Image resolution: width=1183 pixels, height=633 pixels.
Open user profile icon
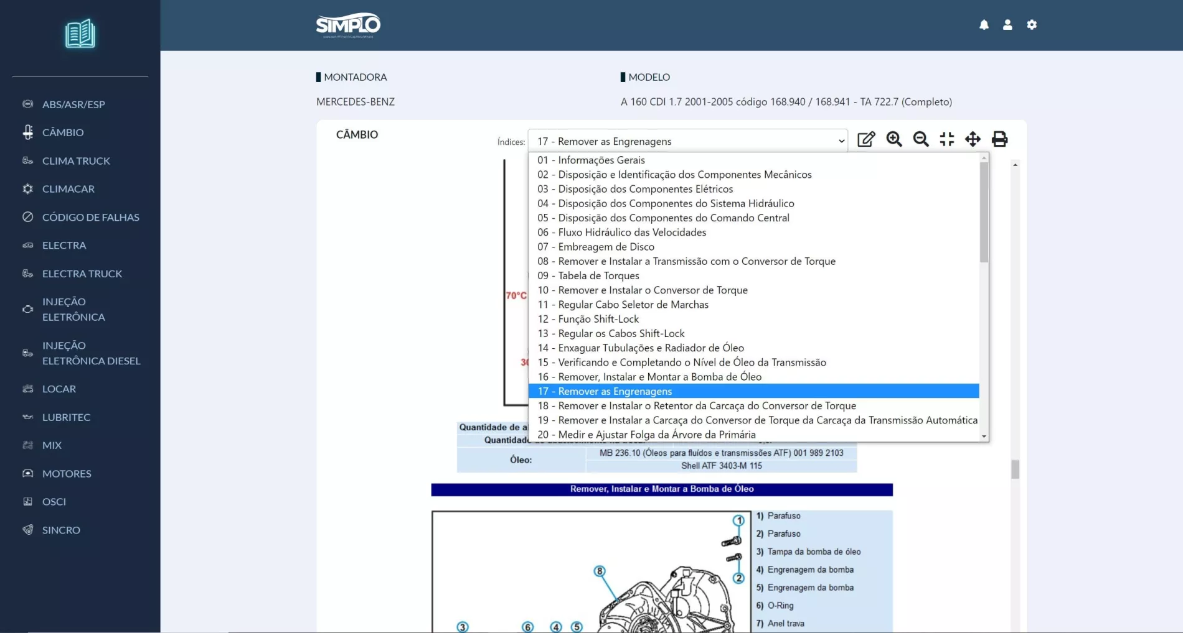pyautogui.click(x=1007, y=25)
